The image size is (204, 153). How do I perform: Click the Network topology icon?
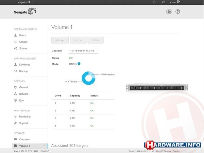point(15,94)
